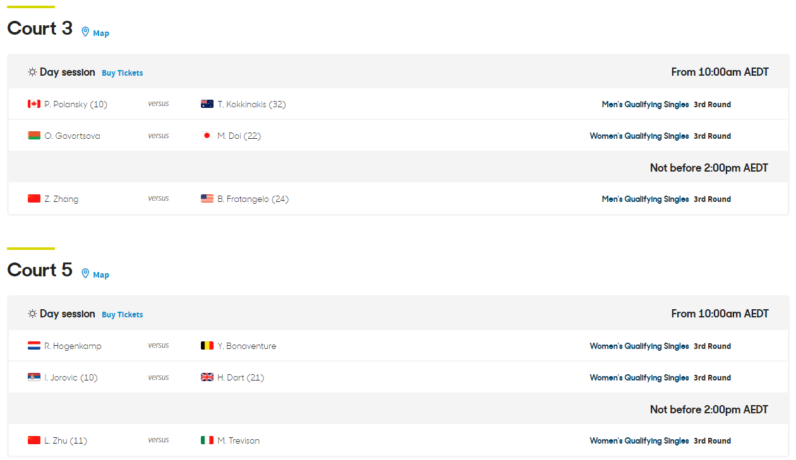The image size is (796, 460).
Task: Buy Tickets for Court 5 day session
Action: click(x=123, y=315)
